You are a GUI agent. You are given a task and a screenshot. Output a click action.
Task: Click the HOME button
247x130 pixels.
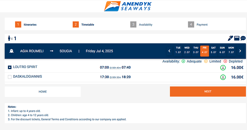(x=43, y=92)
